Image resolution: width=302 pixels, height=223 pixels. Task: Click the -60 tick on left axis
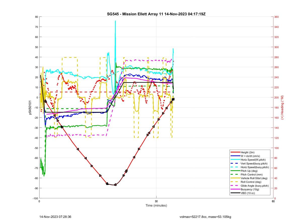(x=36, y=158)
